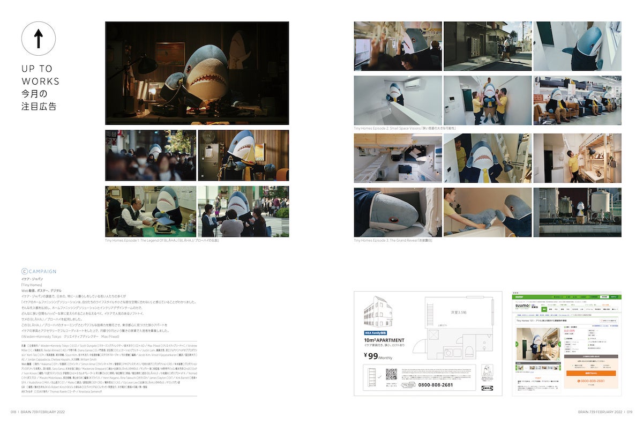Click the green left arrow on the suumo photo
The height and width of the screenshot is (424, 643).
[x=517, y=344]
